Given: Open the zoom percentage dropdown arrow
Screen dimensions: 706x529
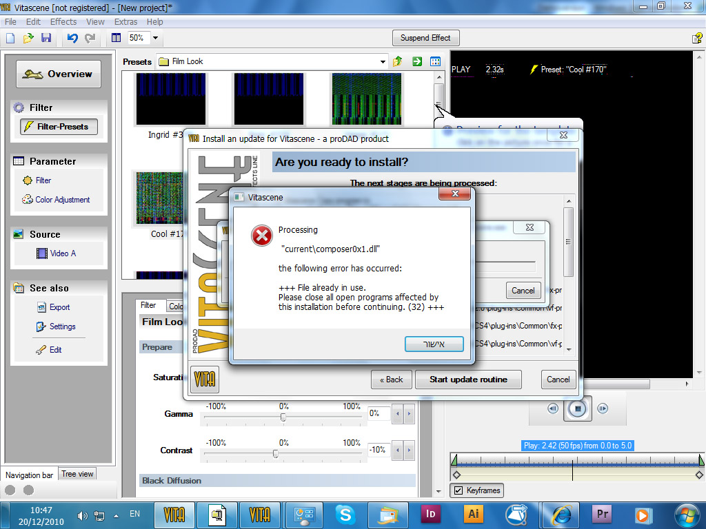Looking at the screenshot, I should click(155, 38).
